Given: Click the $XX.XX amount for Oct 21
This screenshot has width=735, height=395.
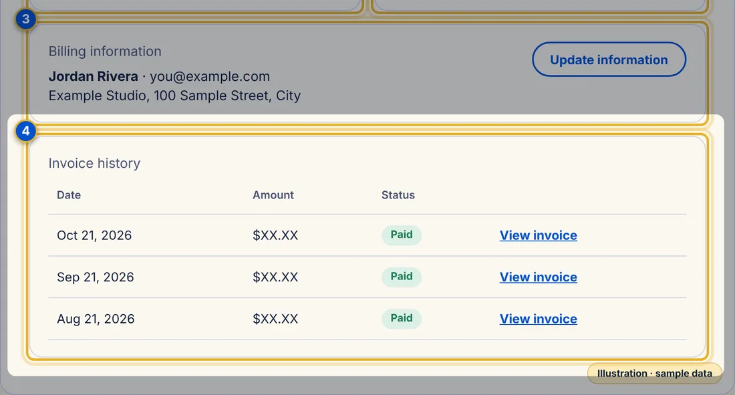Looking at the screenshot, I should (275, 235).
